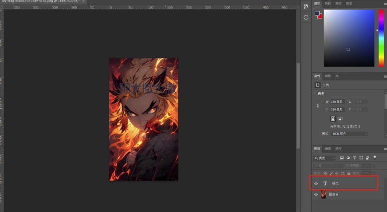
Task: Click the red background color swatch
Action: 320,16
